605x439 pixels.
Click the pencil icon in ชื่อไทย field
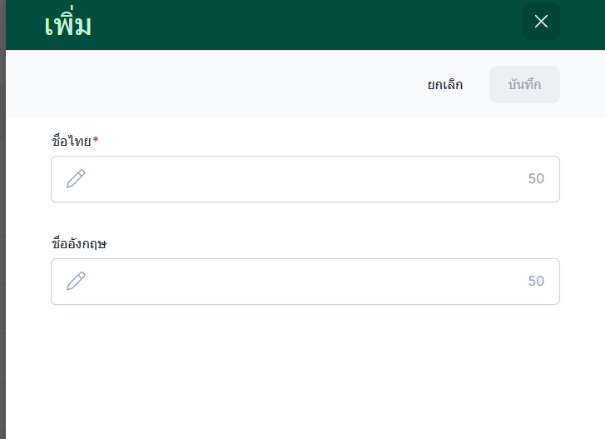click(76, 179)
